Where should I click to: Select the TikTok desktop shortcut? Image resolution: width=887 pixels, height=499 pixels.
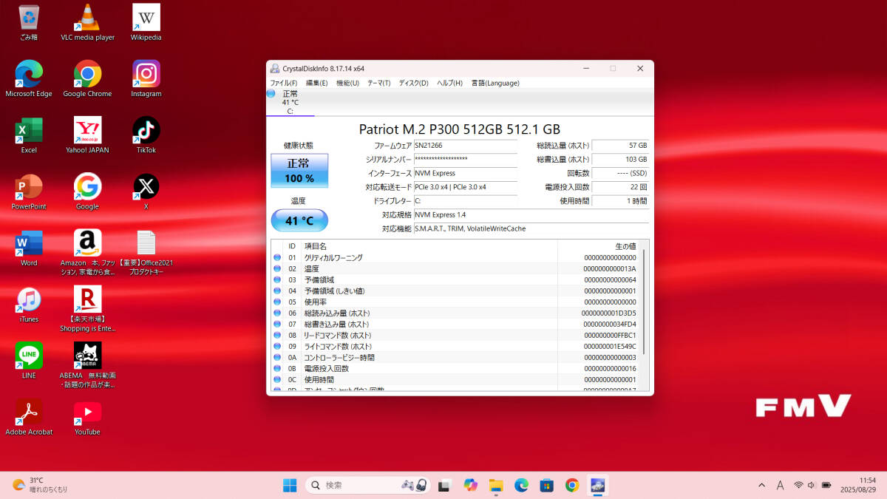click(x=146, y=135)
